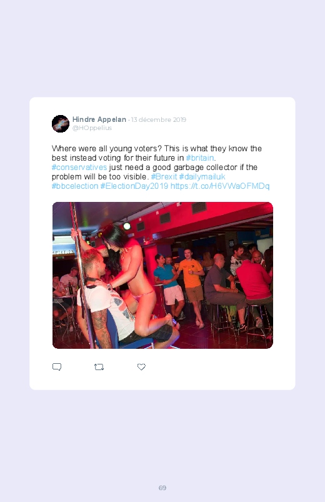This screenshot has height=502, width=325.
Task: Follow the t.co/H6VWaOFMDq link
Action: coord(220,186)
